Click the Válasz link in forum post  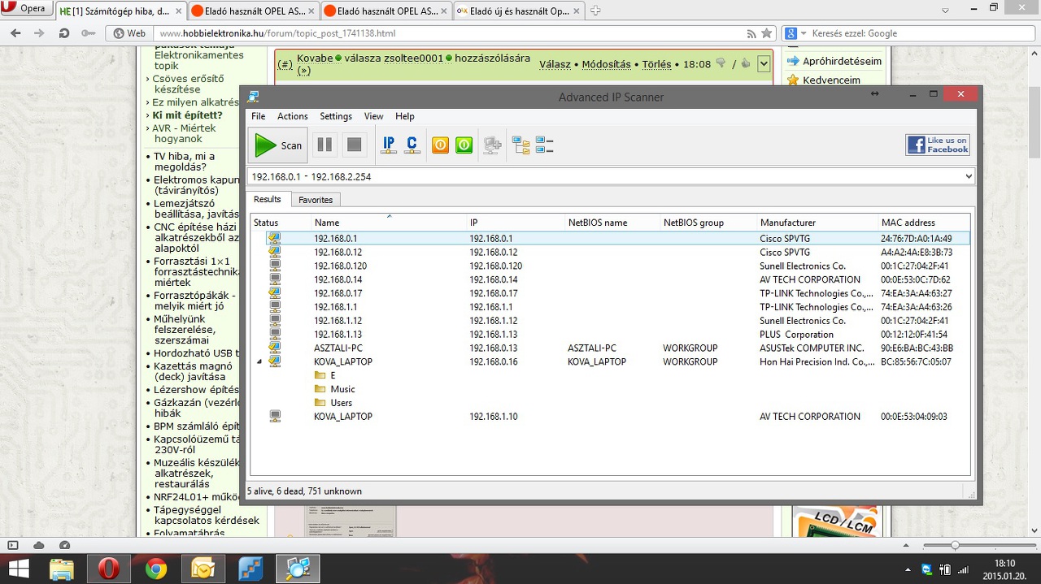click(555, 64)
